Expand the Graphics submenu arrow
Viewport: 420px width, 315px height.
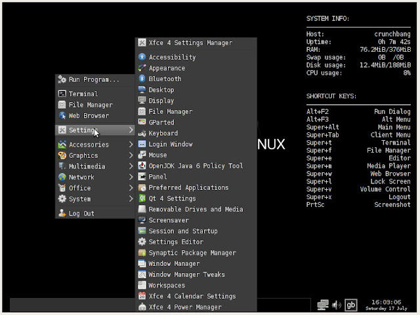pyautogui.click(x=131, y=155)
